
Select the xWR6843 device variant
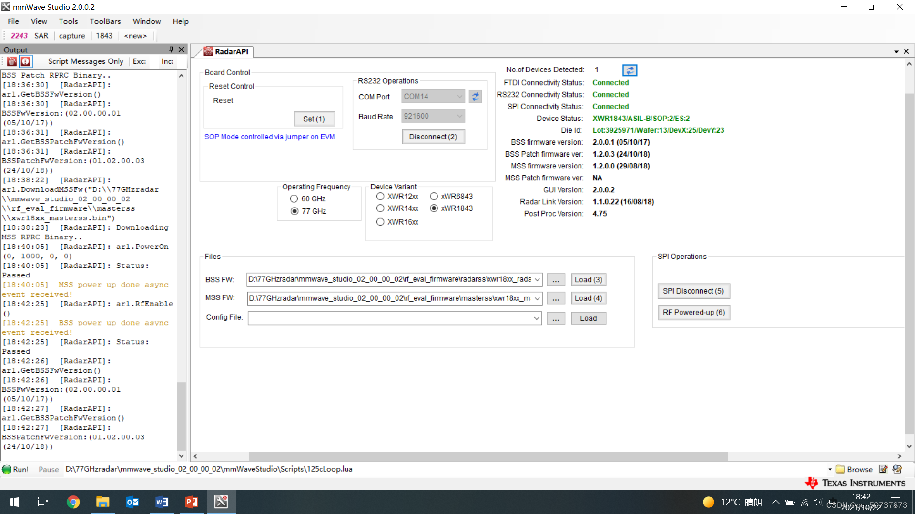point(434,197)
